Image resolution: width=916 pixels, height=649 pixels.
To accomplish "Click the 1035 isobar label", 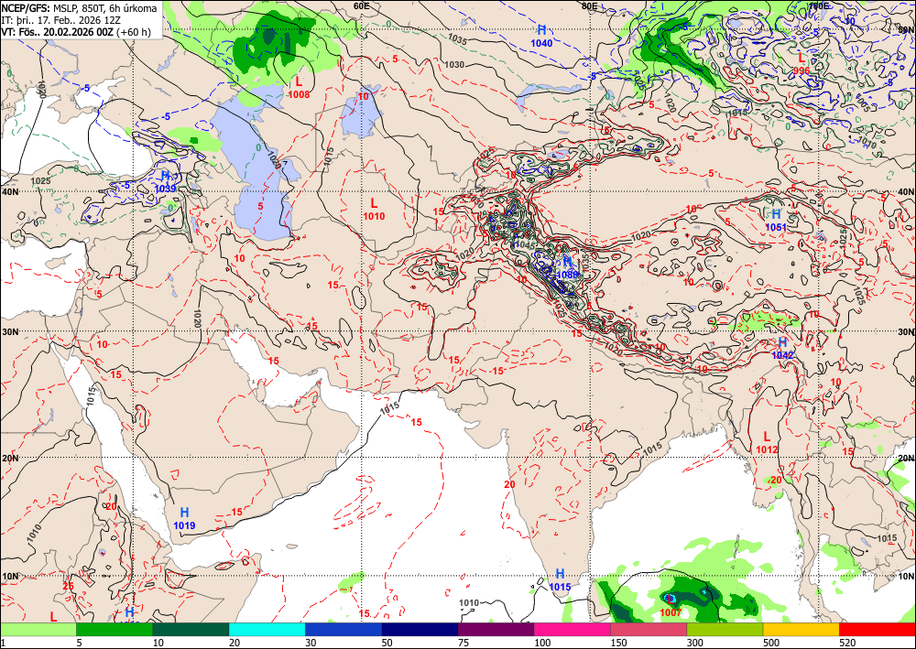I will click(x=458, y=39).
